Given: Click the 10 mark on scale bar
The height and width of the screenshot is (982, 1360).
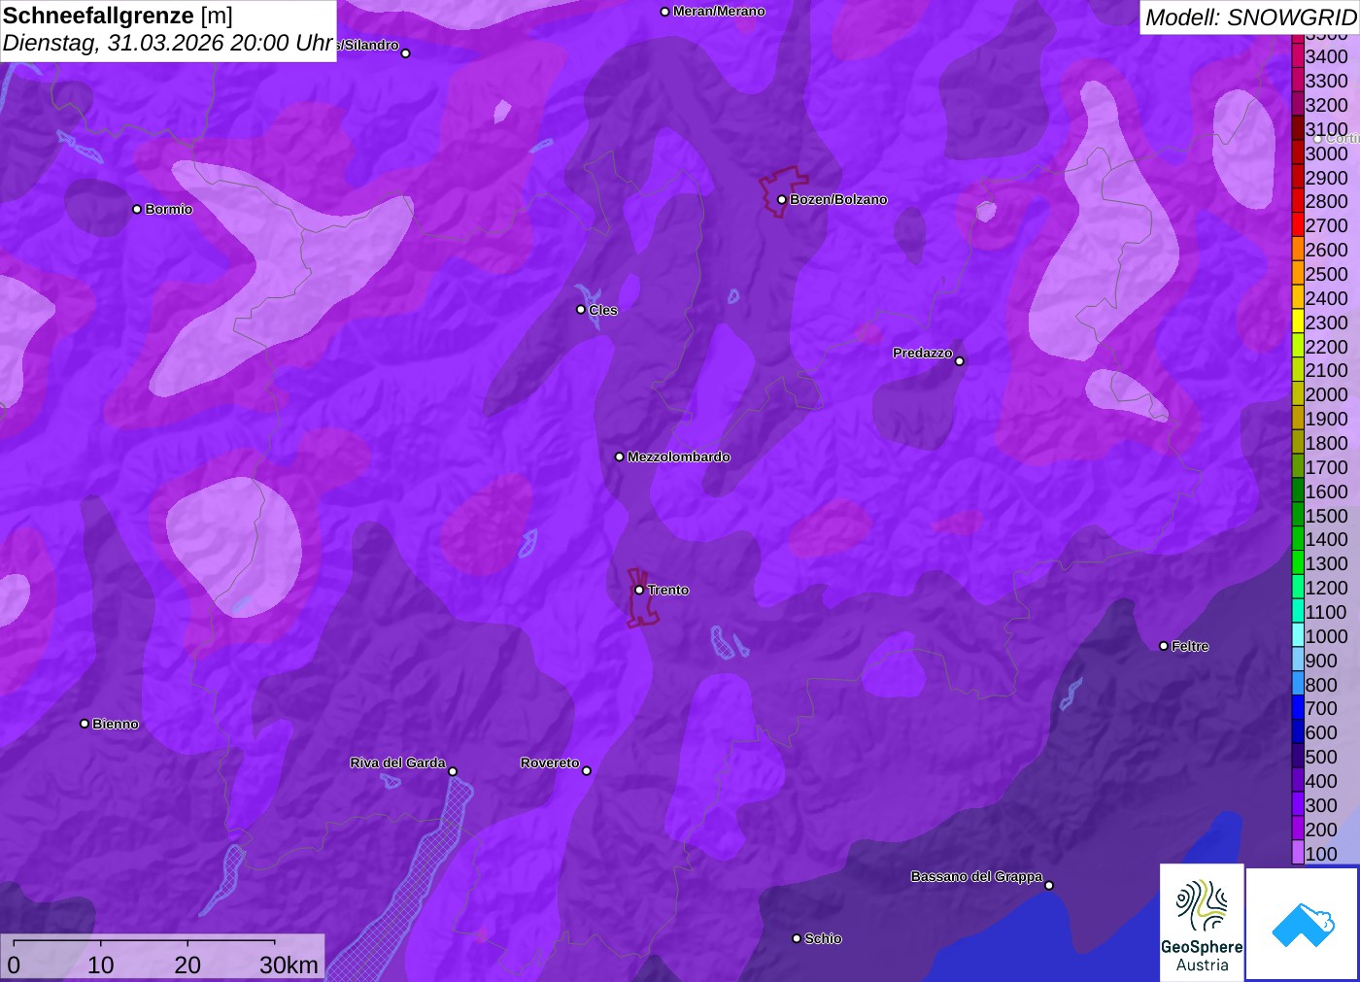Looking at the screenshot, I should point(101,965).
